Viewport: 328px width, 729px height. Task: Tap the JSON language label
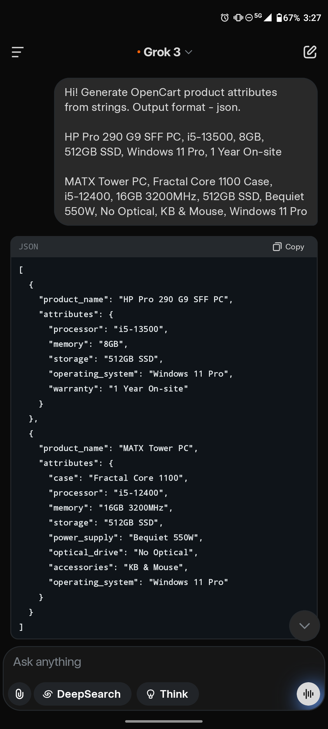(x=29, y=247)
